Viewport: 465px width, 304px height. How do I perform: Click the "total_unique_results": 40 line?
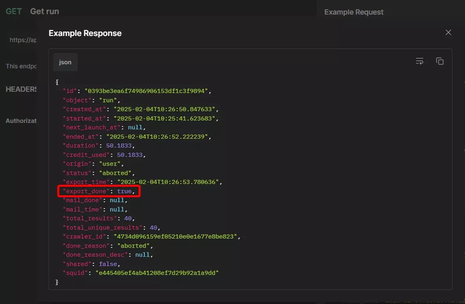coord(112,228)
